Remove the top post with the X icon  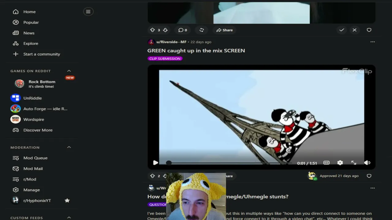click(x=354, y=30)
